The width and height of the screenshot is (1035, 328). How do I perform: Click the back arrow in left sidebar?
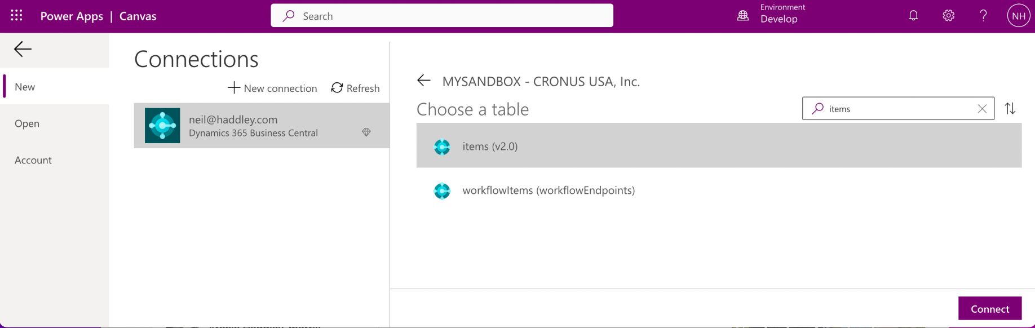pos(23,50)
